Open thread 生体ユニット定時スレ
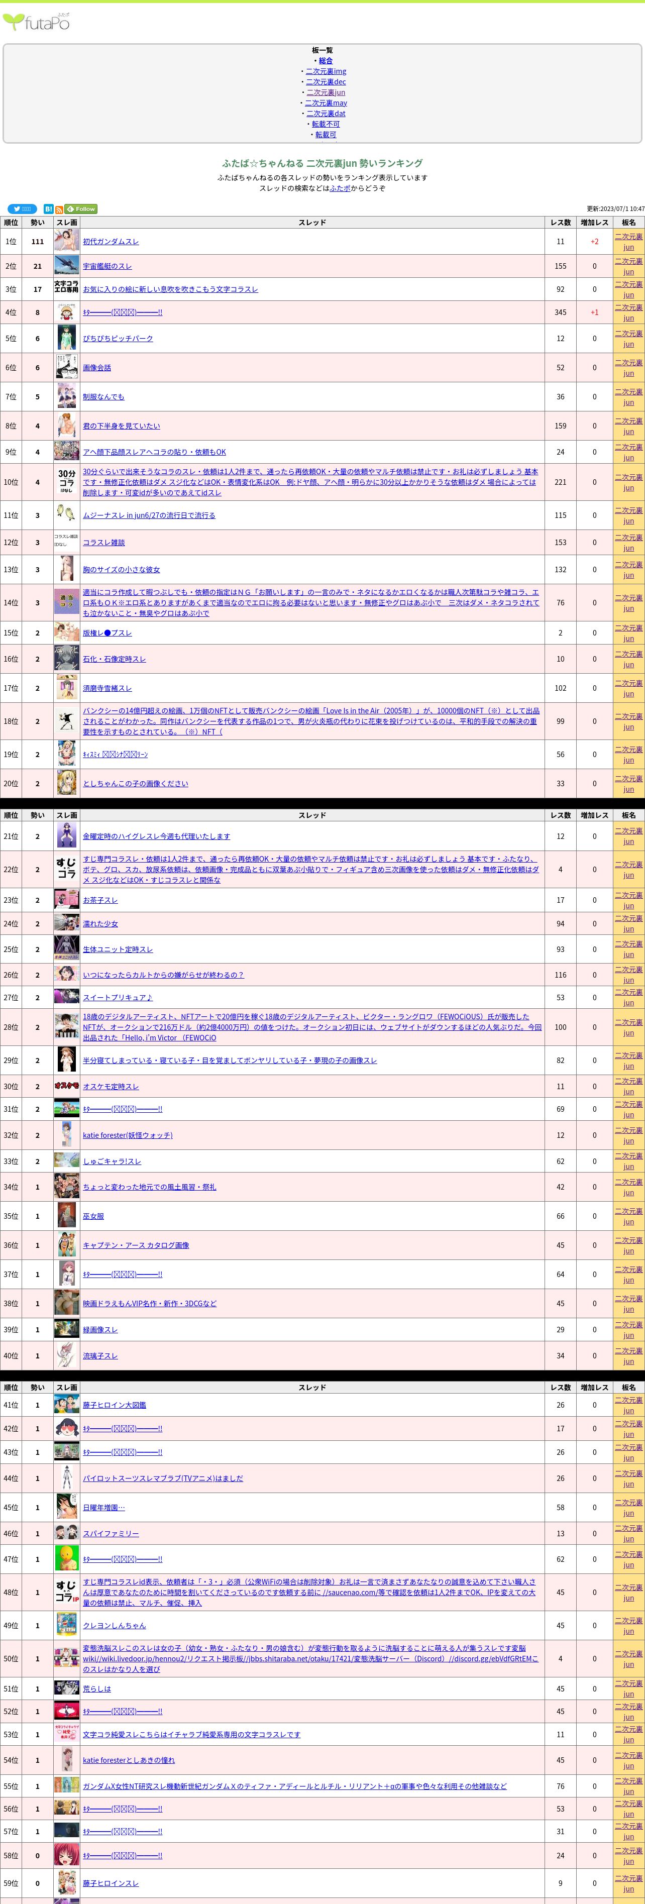This screenshot has height=1904, width=645. coord(118,950)
